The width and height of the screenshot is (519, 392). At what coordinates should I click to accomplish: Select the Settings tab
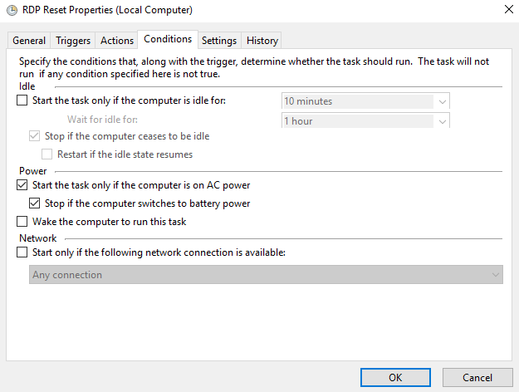click(219, 41)
